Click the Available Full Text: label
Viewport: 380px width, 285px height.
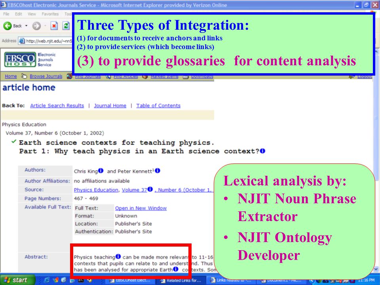point(48,207)
